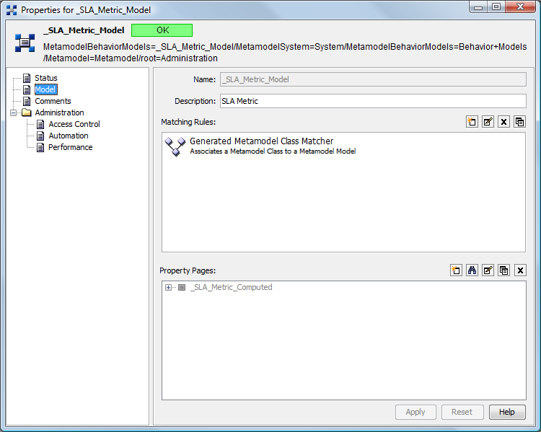This screenshot has width=541, height=432.
Task: Select the _SLA_Metric_Computed property page entry
Action: coord(233,287)
